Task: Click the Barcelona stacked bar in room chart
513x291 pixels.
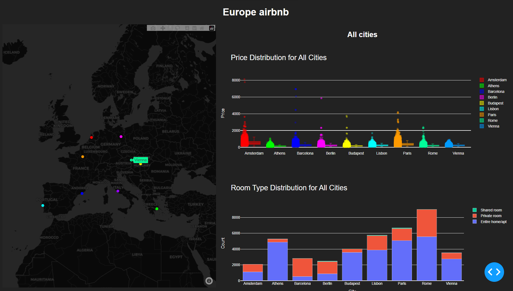Action: [302, 270]
